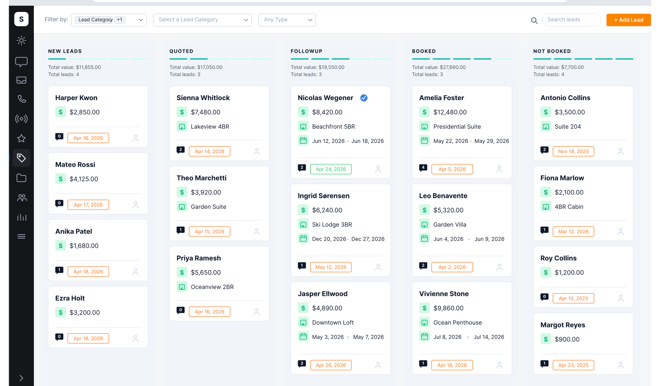Click Nov 18, 2025 date on Antonio Collins
The height and width of the screenshot is (386, 660).
(x=573, y=151)
